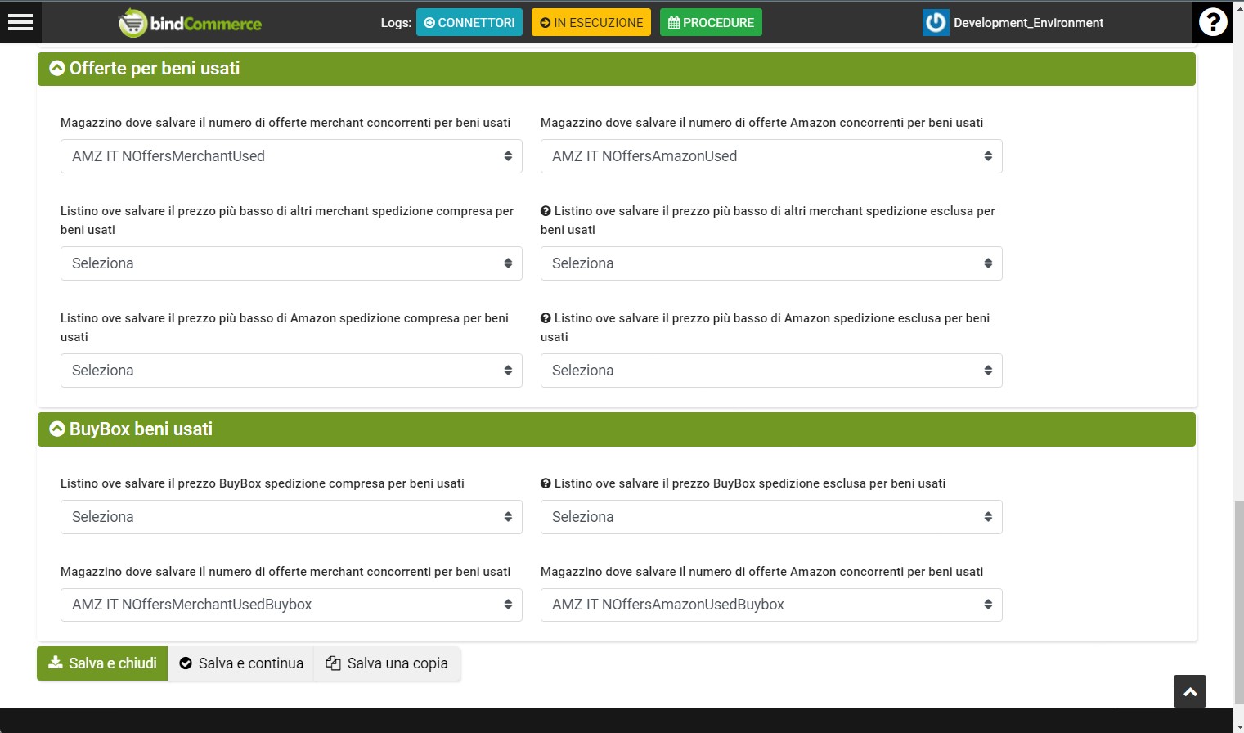Click the Salva e continua button
Viewport: 1244px width, 733px height.
point(240,663)
